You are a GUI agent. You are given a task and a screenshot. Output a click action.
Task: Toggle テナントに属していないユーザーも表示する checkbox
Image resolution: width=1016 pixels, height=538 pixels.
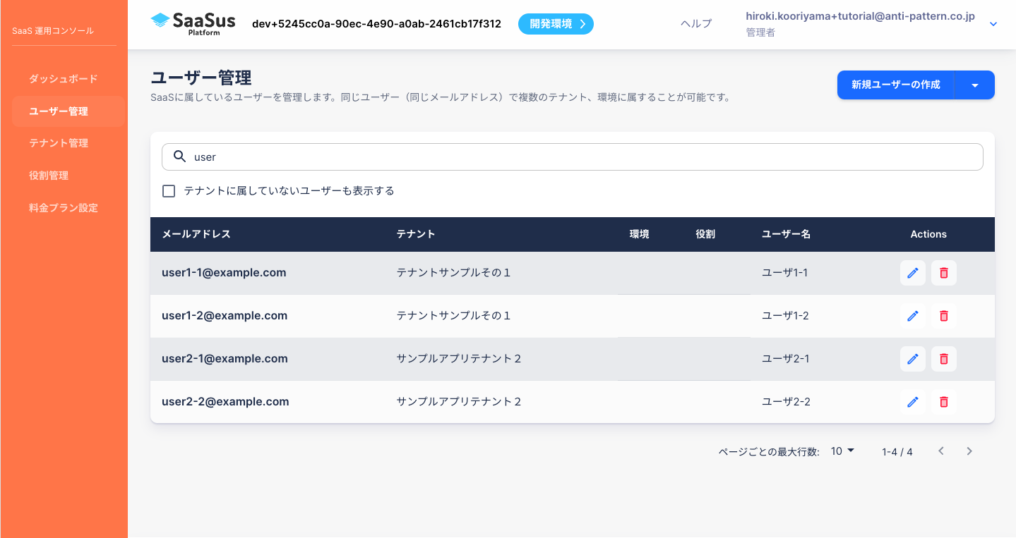[169, 191]
